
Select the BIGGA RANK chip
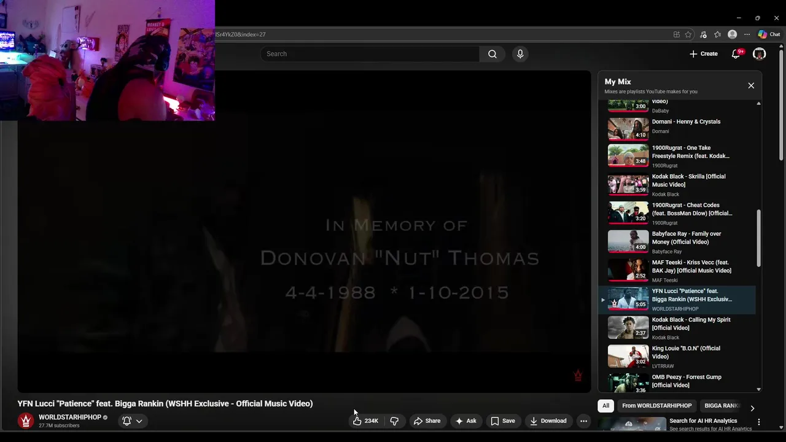722,406
